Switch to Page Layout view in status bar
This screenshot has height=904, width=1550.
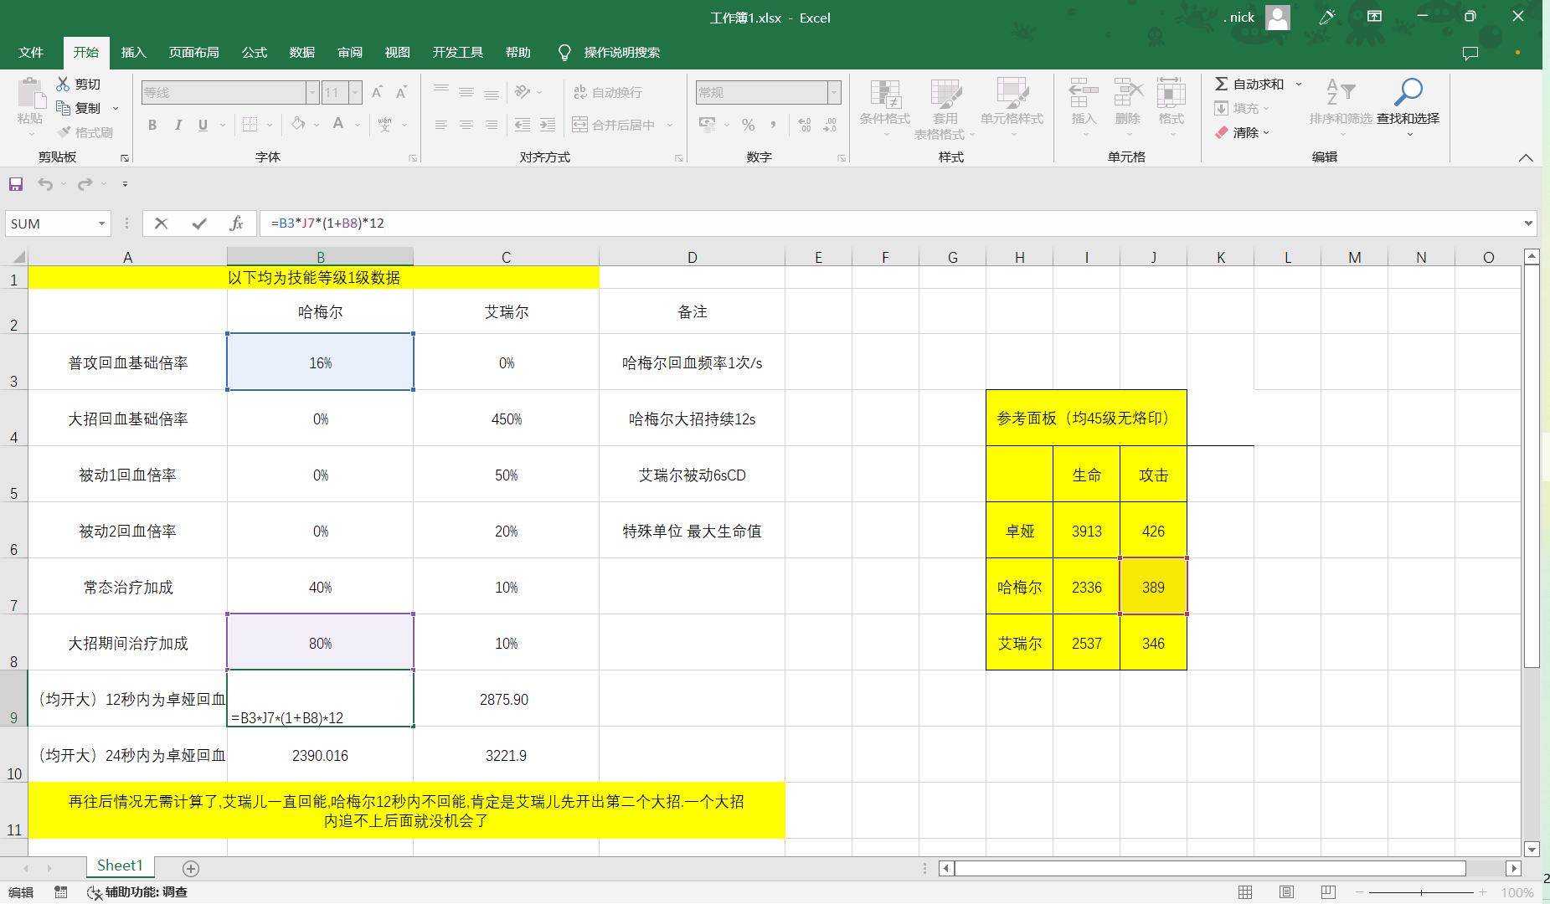[x=1286, y=892]
